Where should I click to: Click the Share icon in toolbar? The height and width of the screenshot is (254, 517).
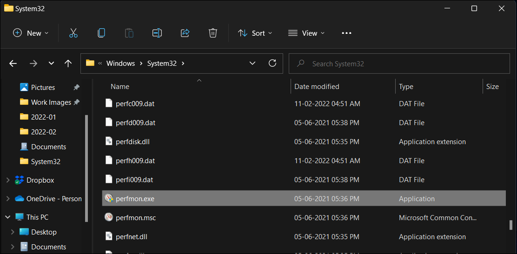coord(185,33)
